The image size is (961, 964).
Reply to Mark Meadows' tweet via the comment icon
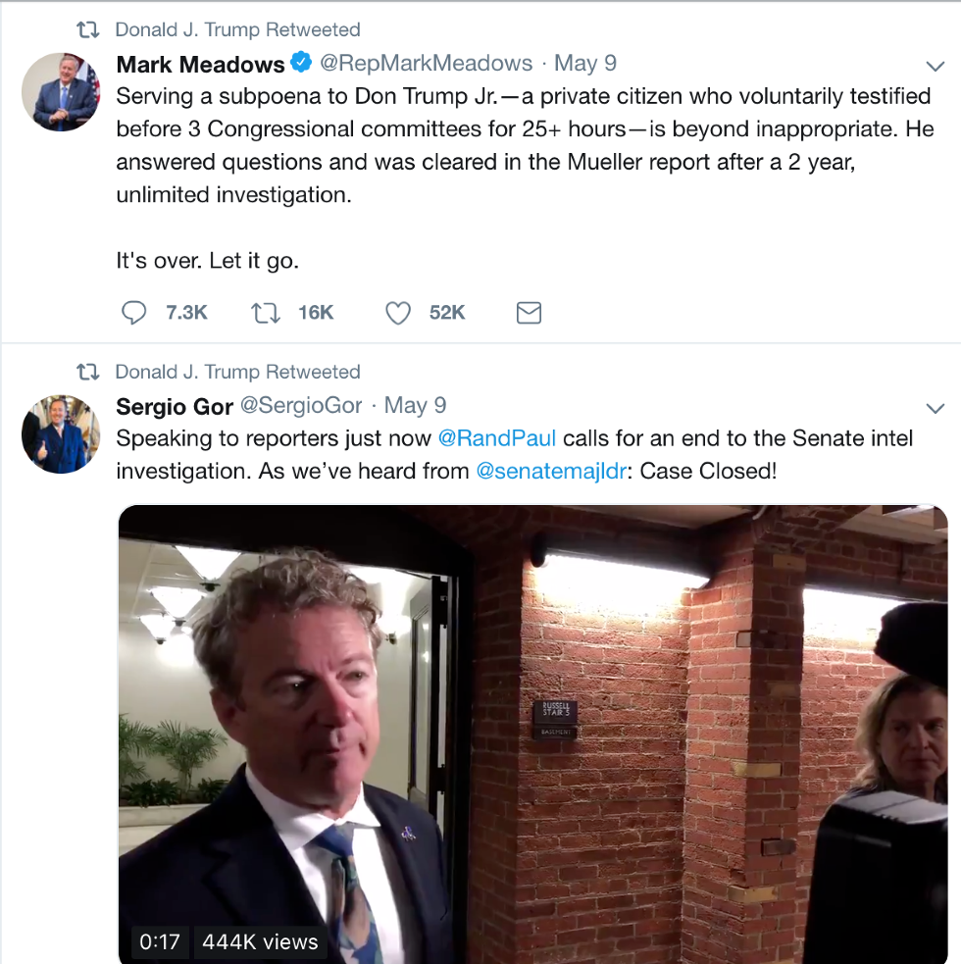[x=133, y=313]
